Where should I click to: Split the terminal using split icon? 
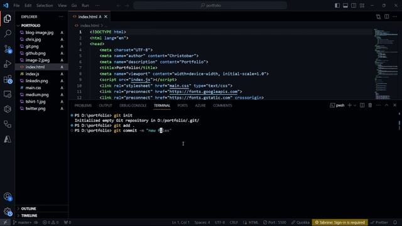(362, 105)
